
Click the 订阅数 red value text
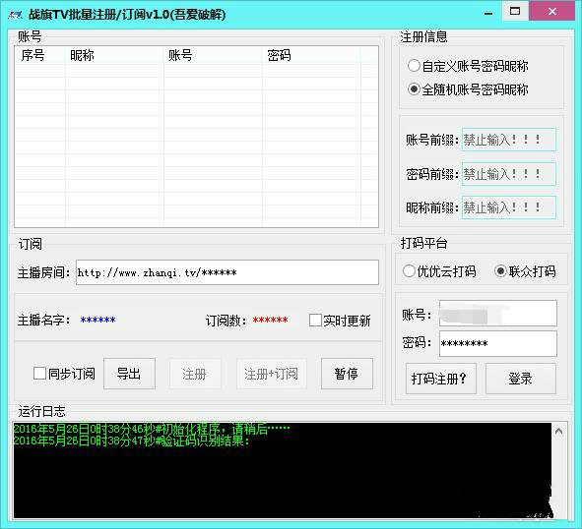coord(270,320)
